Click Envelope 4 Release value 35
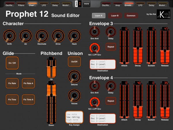The image size is (173, 130). (165, 83)
